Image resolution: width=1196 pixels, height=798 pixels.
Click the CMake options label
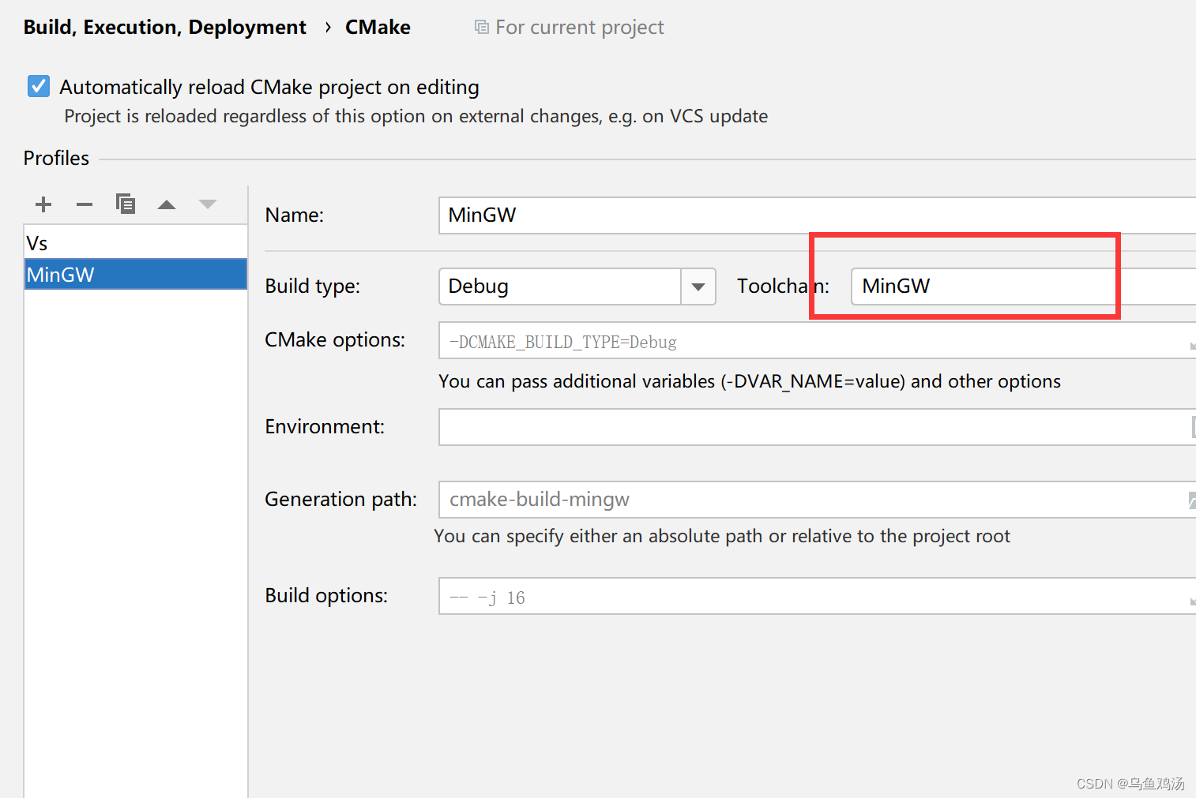[x=335, y=340]
